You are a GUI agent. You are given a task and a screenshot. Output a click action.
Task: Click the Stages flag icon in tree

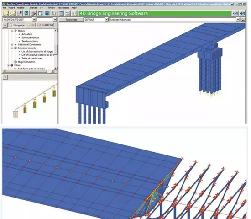click(x=16, y=31)
